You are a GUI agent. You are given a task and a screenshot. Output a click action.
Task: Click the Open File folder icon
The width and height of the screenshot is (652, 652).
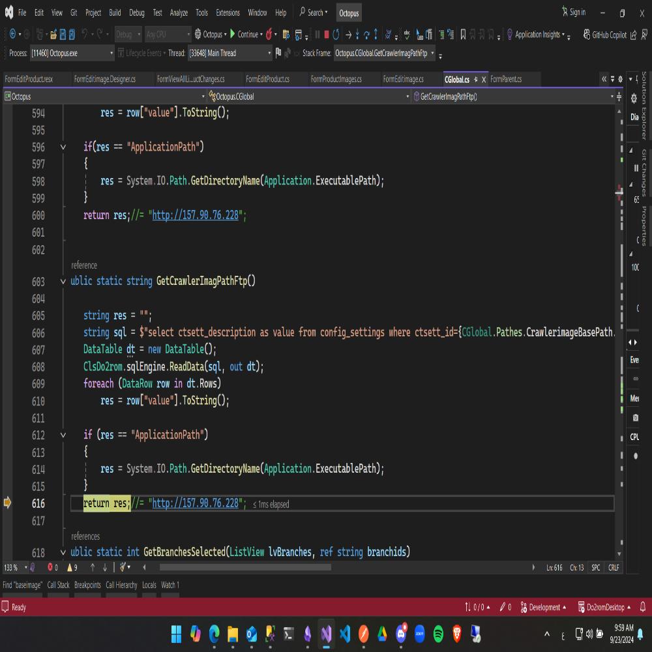pos(53,35)
